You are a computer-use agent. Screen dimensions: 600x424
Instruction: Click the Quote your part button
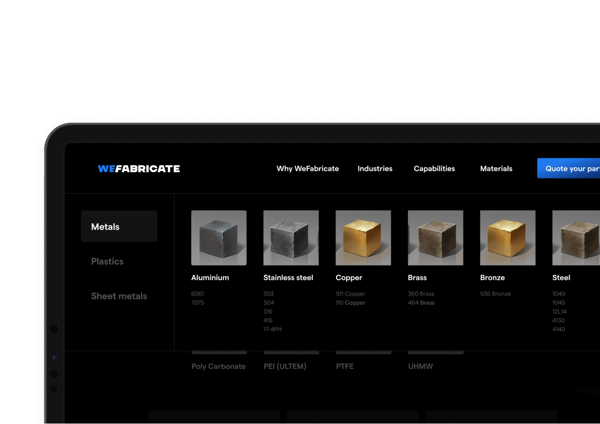[569, 168]
